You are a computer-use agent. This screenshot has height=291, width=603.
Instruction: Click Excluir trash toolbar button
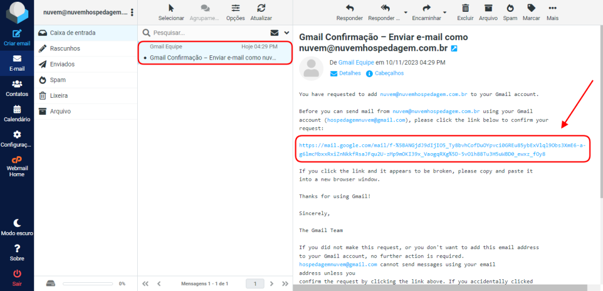465,12
